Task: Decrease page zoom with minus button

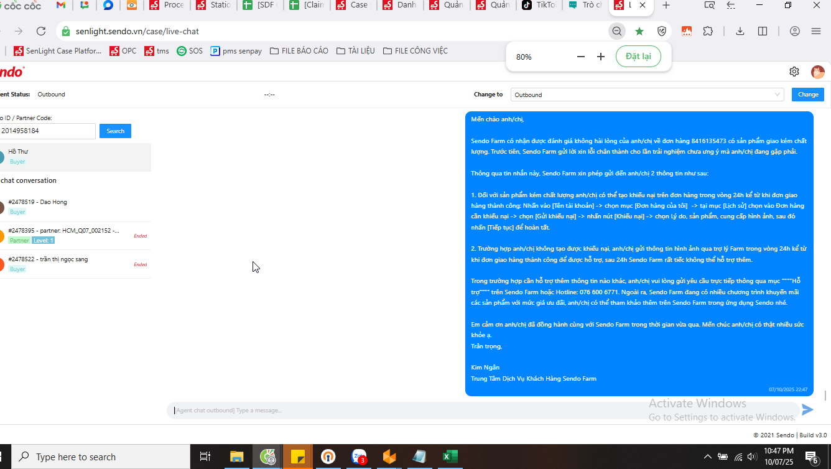Action: [x=581, y=57]
